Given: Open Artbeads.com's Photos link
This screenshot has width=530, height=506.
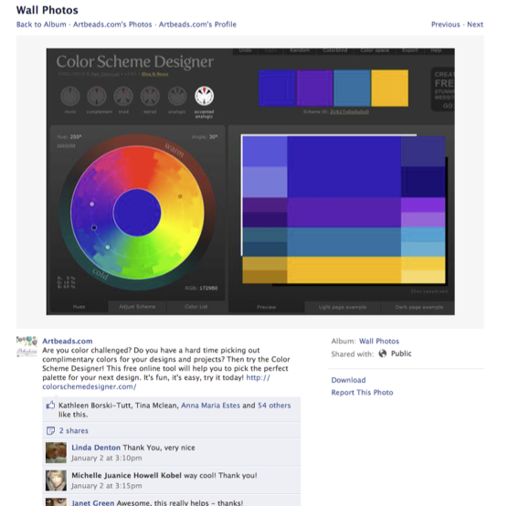Looking at the screenshot, I should [x=112, y=25].
